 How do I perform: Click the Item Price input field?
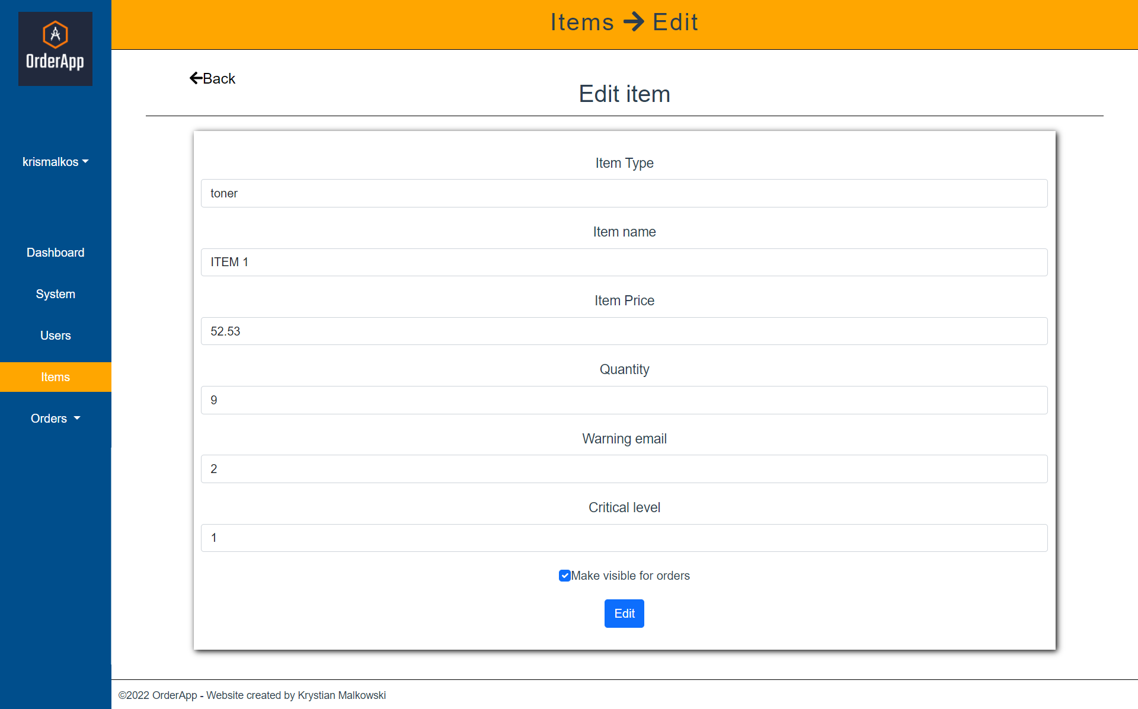[x=624, y=331]
